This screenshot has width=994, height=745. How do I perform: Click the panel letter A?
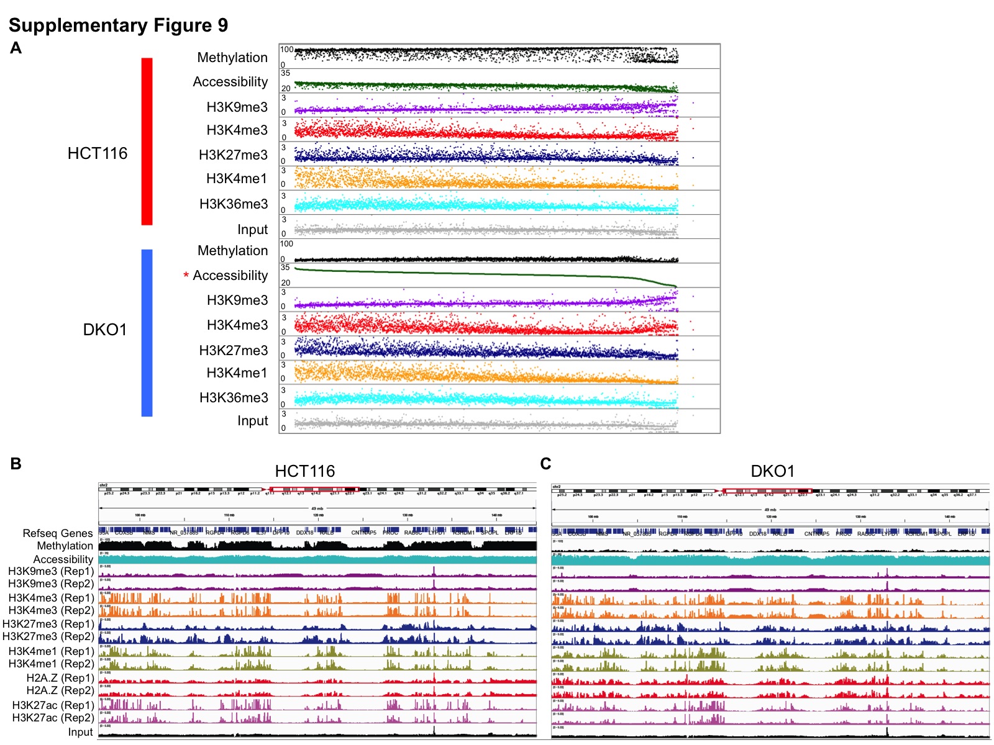coord(16,48)
